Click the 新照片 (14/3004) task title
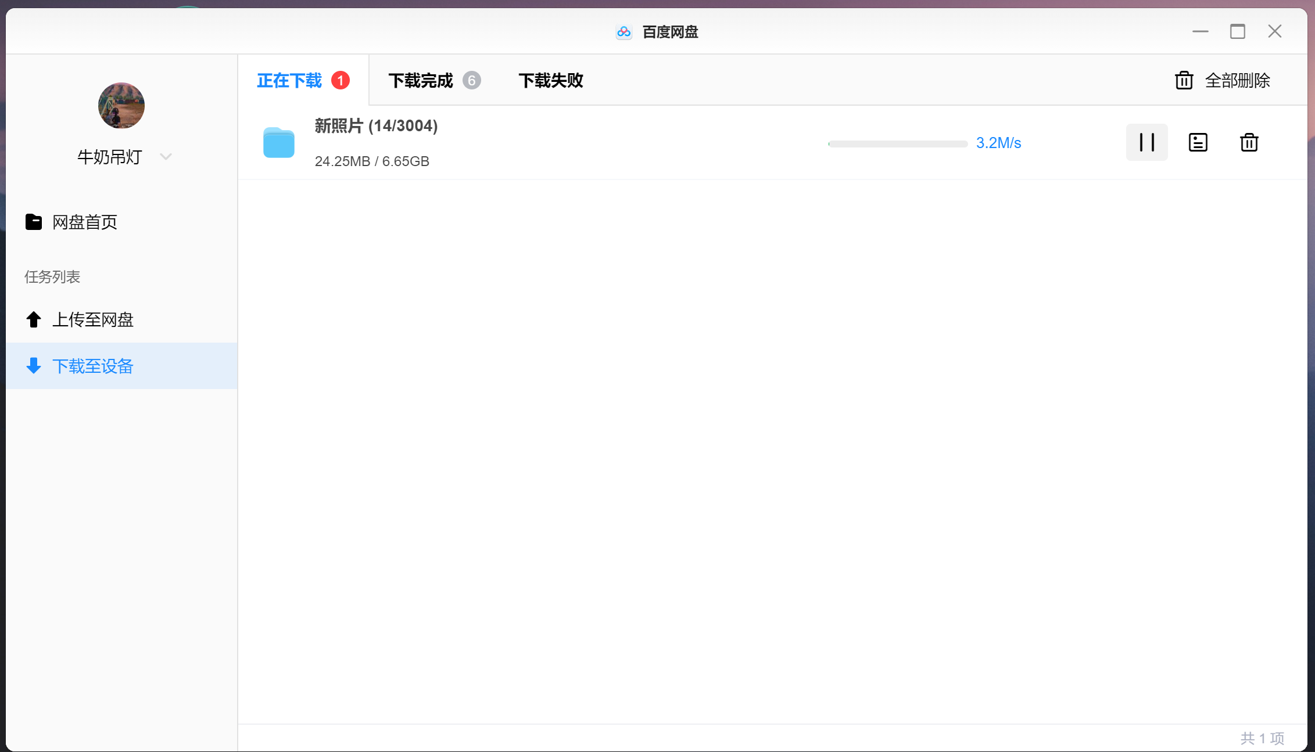 376,126
